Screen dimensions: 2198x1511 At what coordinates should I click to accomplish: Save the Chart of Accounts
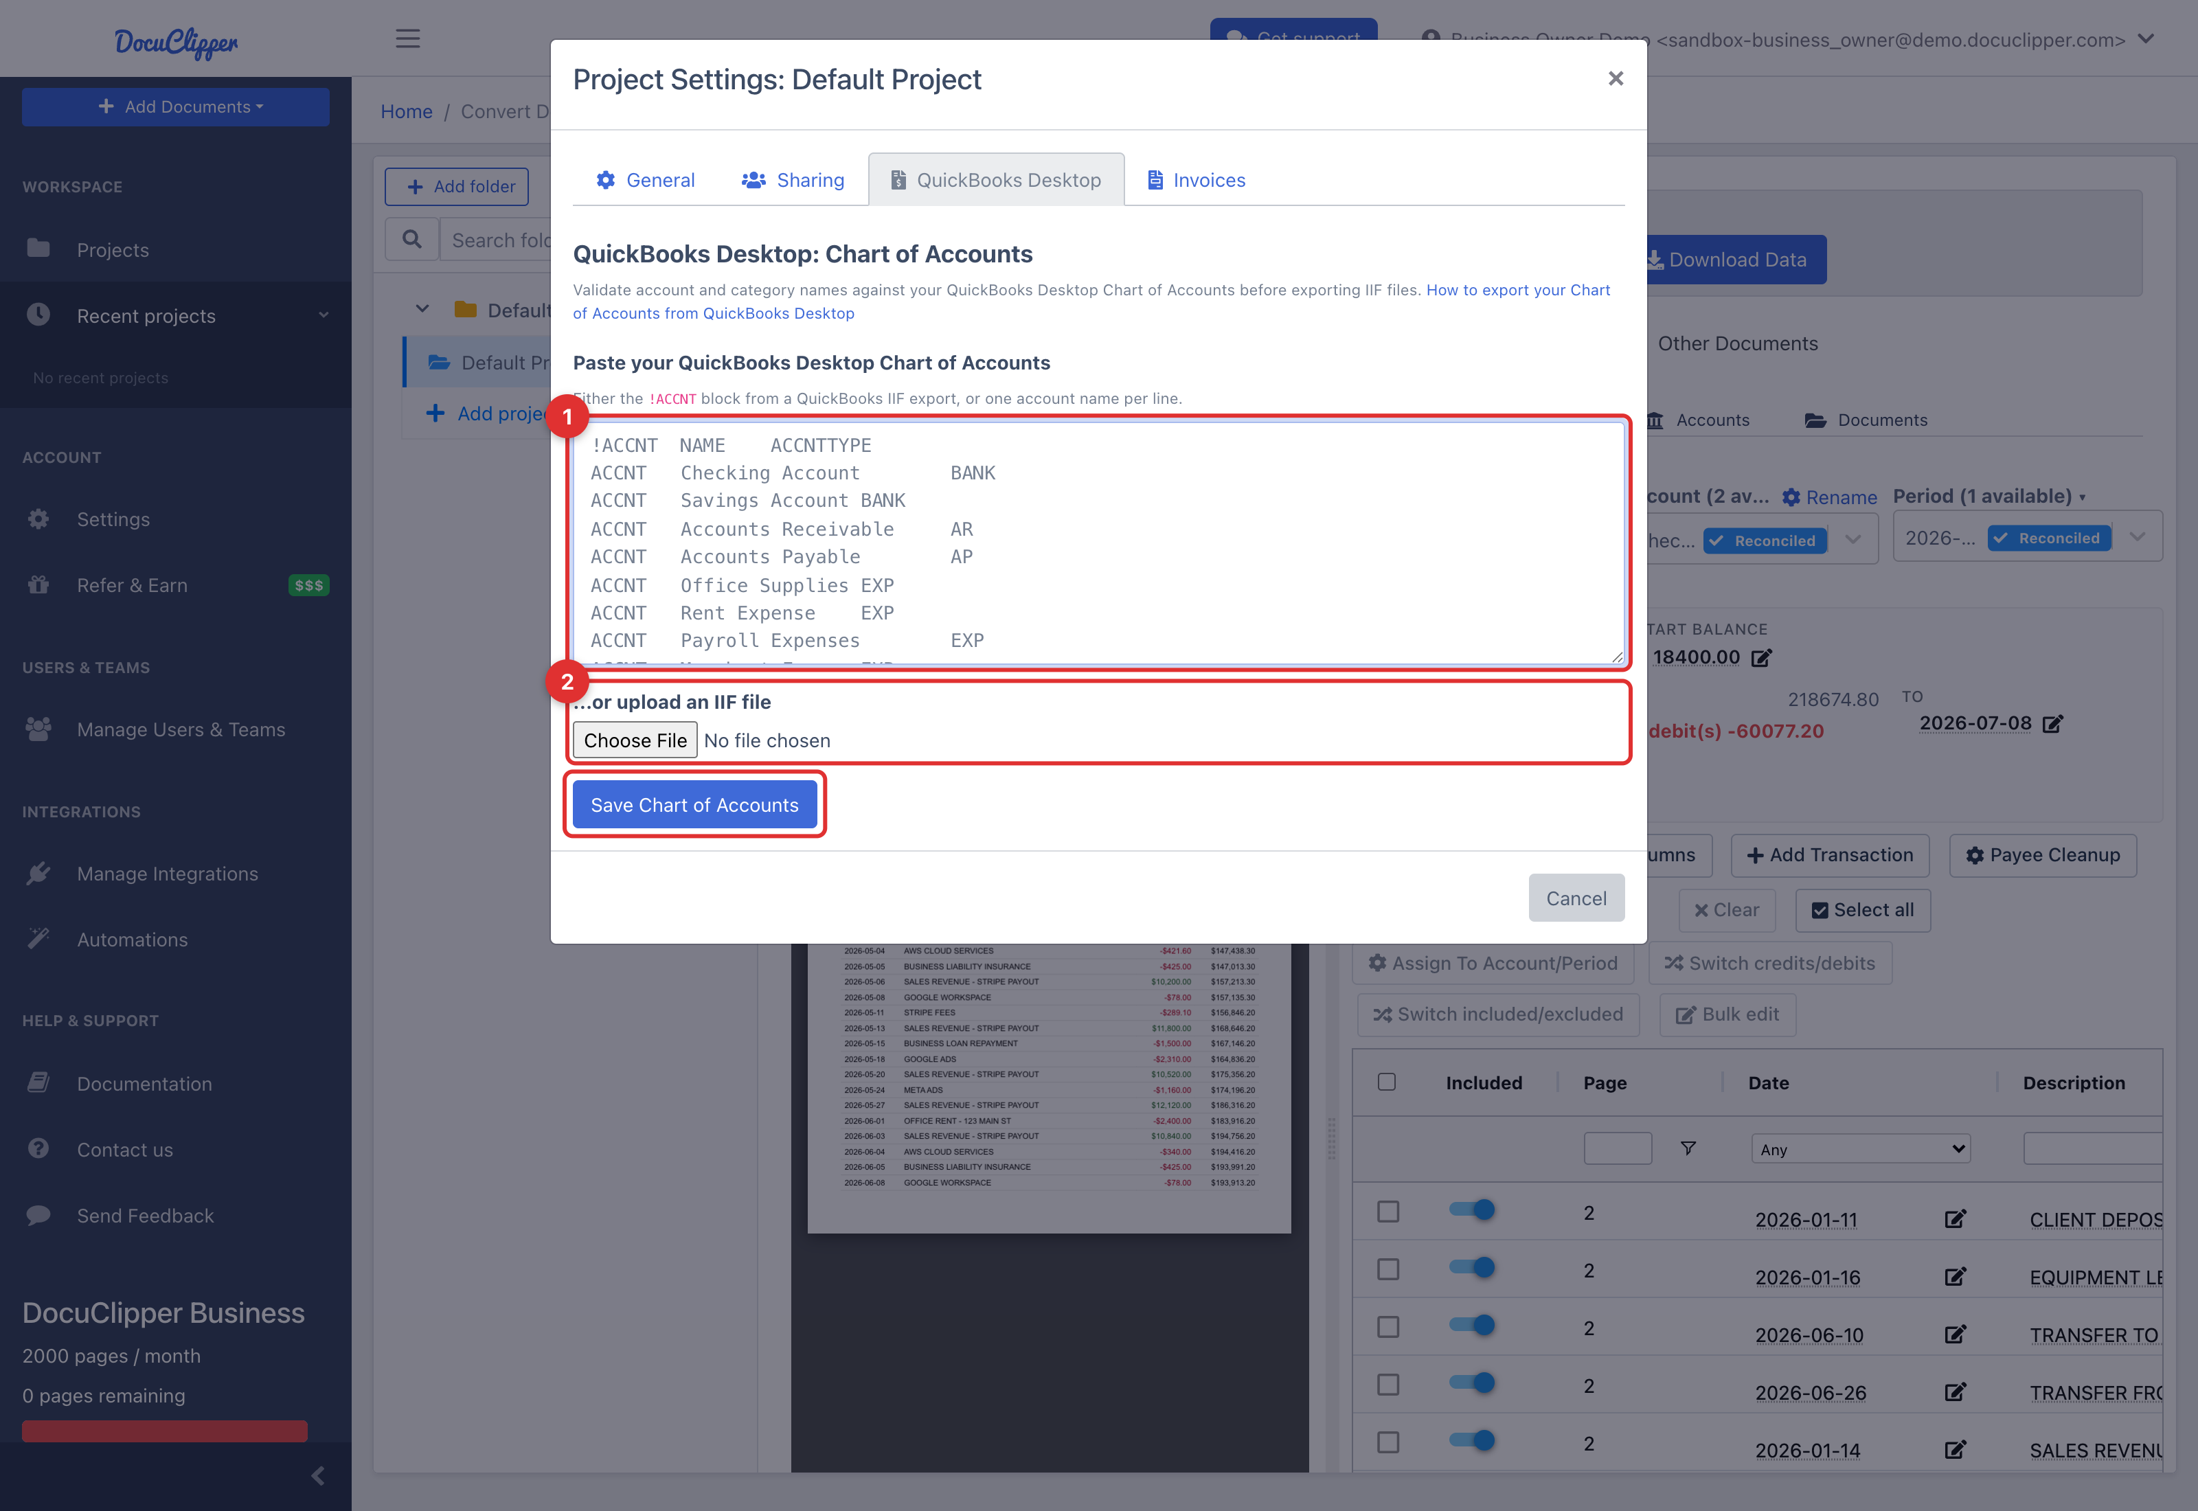click(695, 805)
